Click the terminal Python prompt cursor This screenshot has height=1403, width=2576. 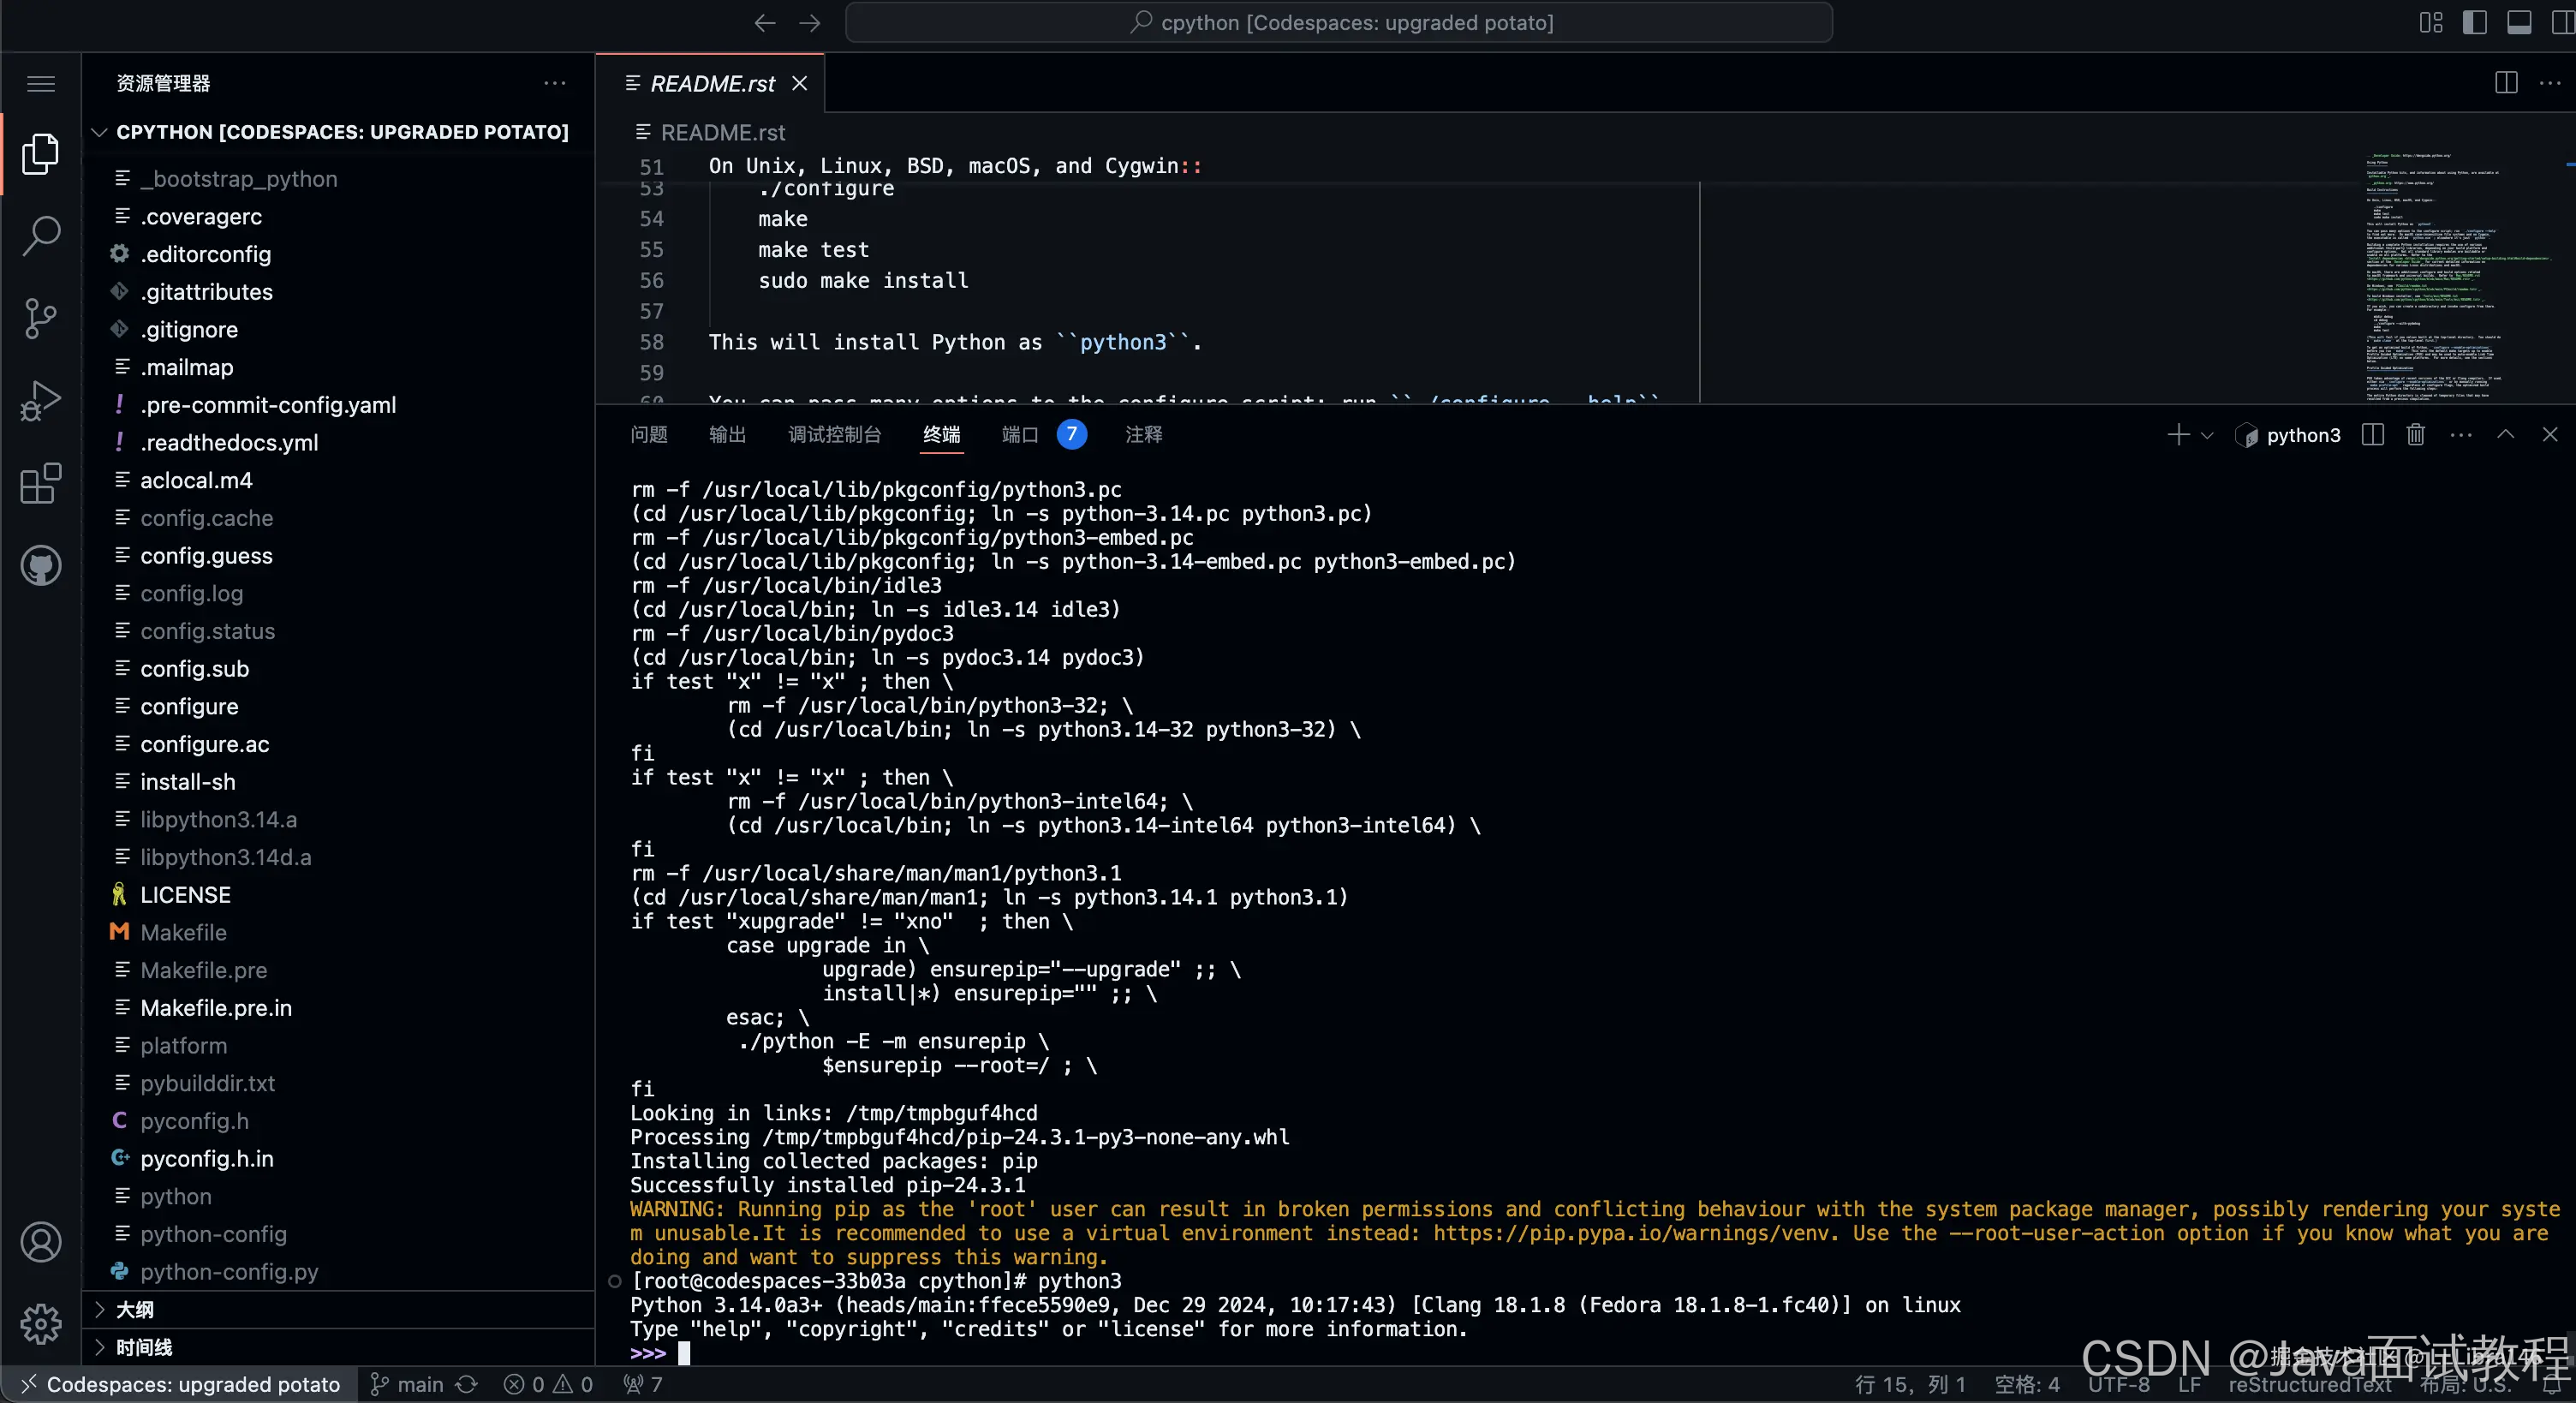pos(684,1353)
